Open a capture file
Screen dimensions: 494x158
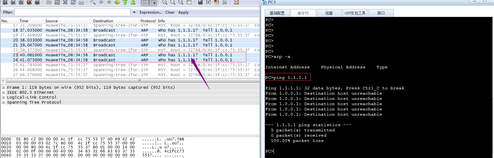[x=49, y=2]
